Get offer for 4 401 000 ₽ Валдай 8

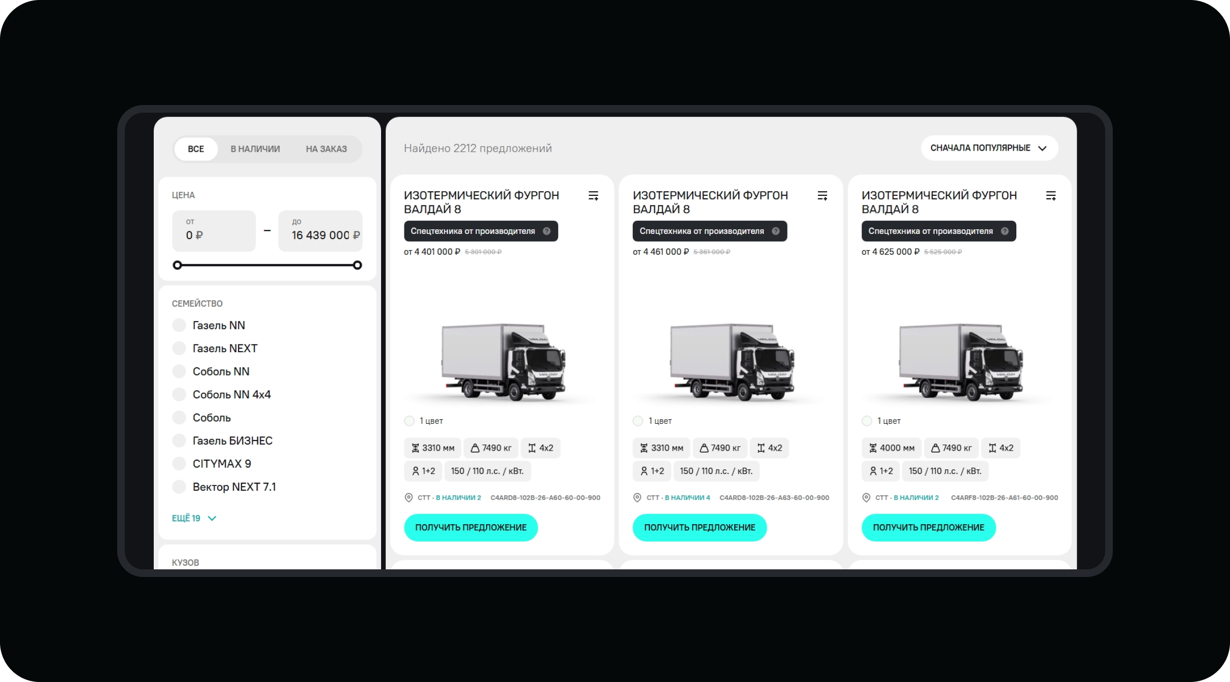tap(471, 528)
